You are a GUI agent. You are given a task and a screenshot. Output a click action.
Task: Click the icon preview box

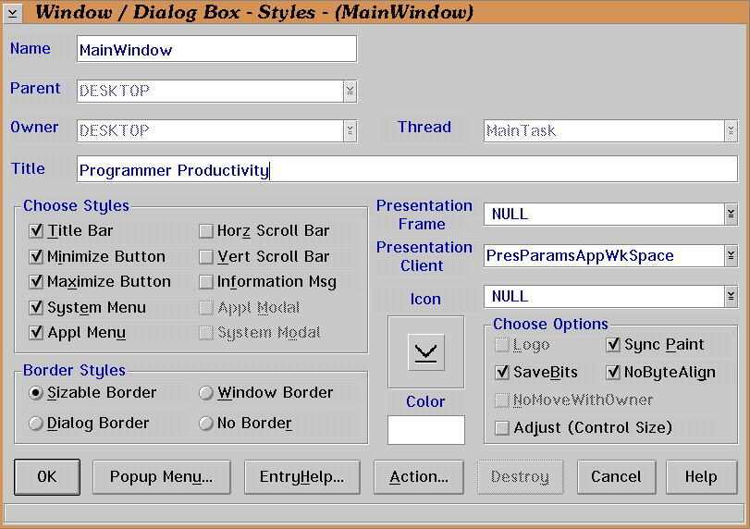425,351
